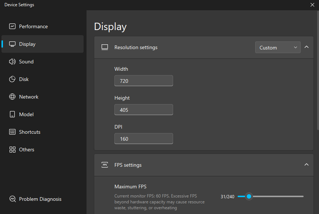This screenshot has width=319, height=214.
Task: Open Problem Diagnosis label
Action: point(40,199)
